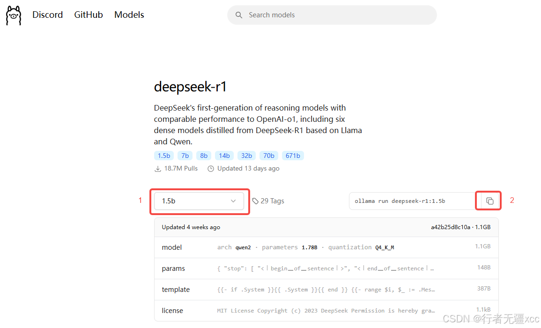Viewport: 541px width, 328px height.
Task: Select the 70b size tag
Action: [x=269, y=156]
